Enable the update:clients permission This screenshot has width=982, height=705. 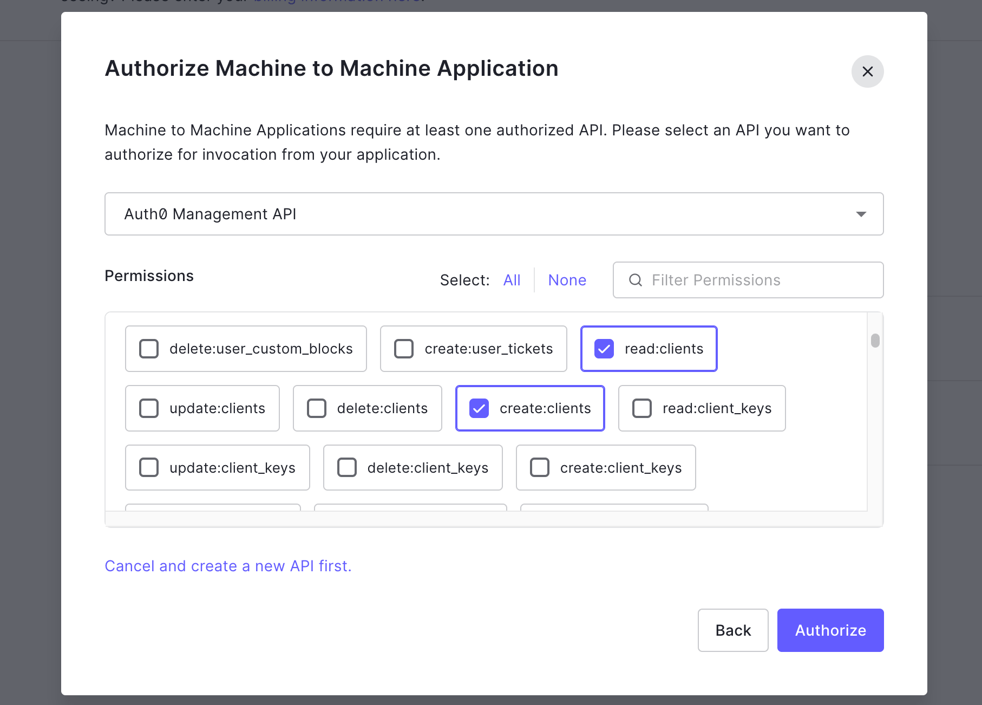tap(149, 408)
